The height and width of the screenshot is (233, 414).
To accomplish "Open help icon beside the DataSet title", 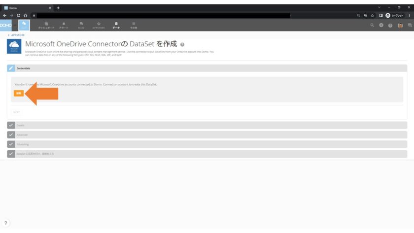I will coord(182,45).
